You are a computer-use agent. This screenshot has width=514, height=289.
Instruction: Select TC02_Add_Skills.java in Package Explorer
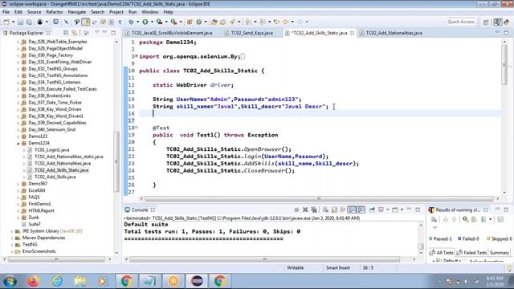[x=55, y=177]
